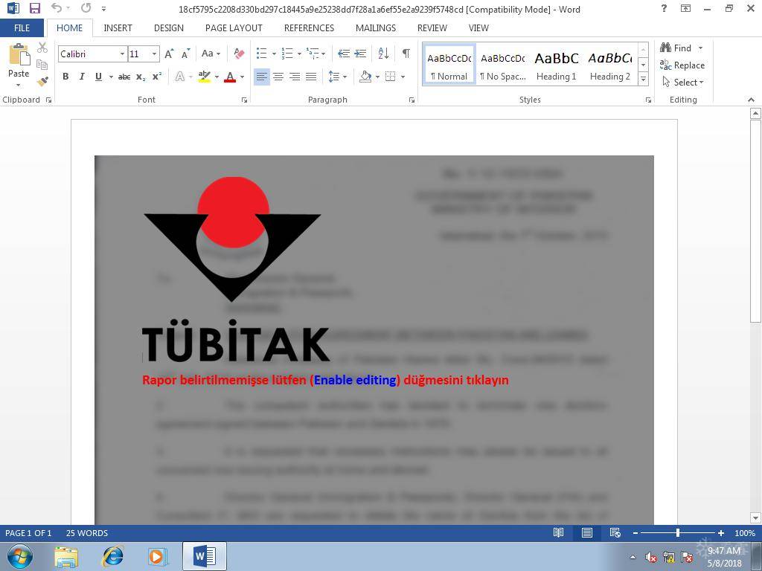
Task: Activate the Format Painter brush
Action: 42,81
